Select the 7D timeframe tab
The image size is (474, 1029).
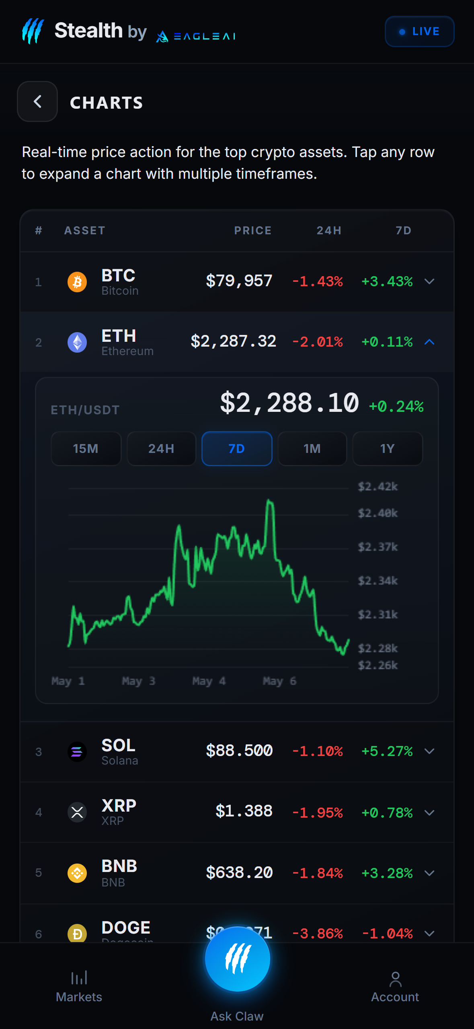tap(237, 448)
